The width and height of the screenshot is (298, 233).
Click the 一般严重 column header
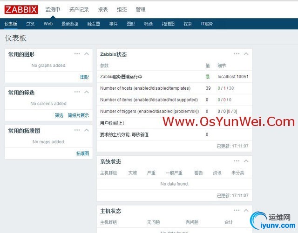coord(174,173)
